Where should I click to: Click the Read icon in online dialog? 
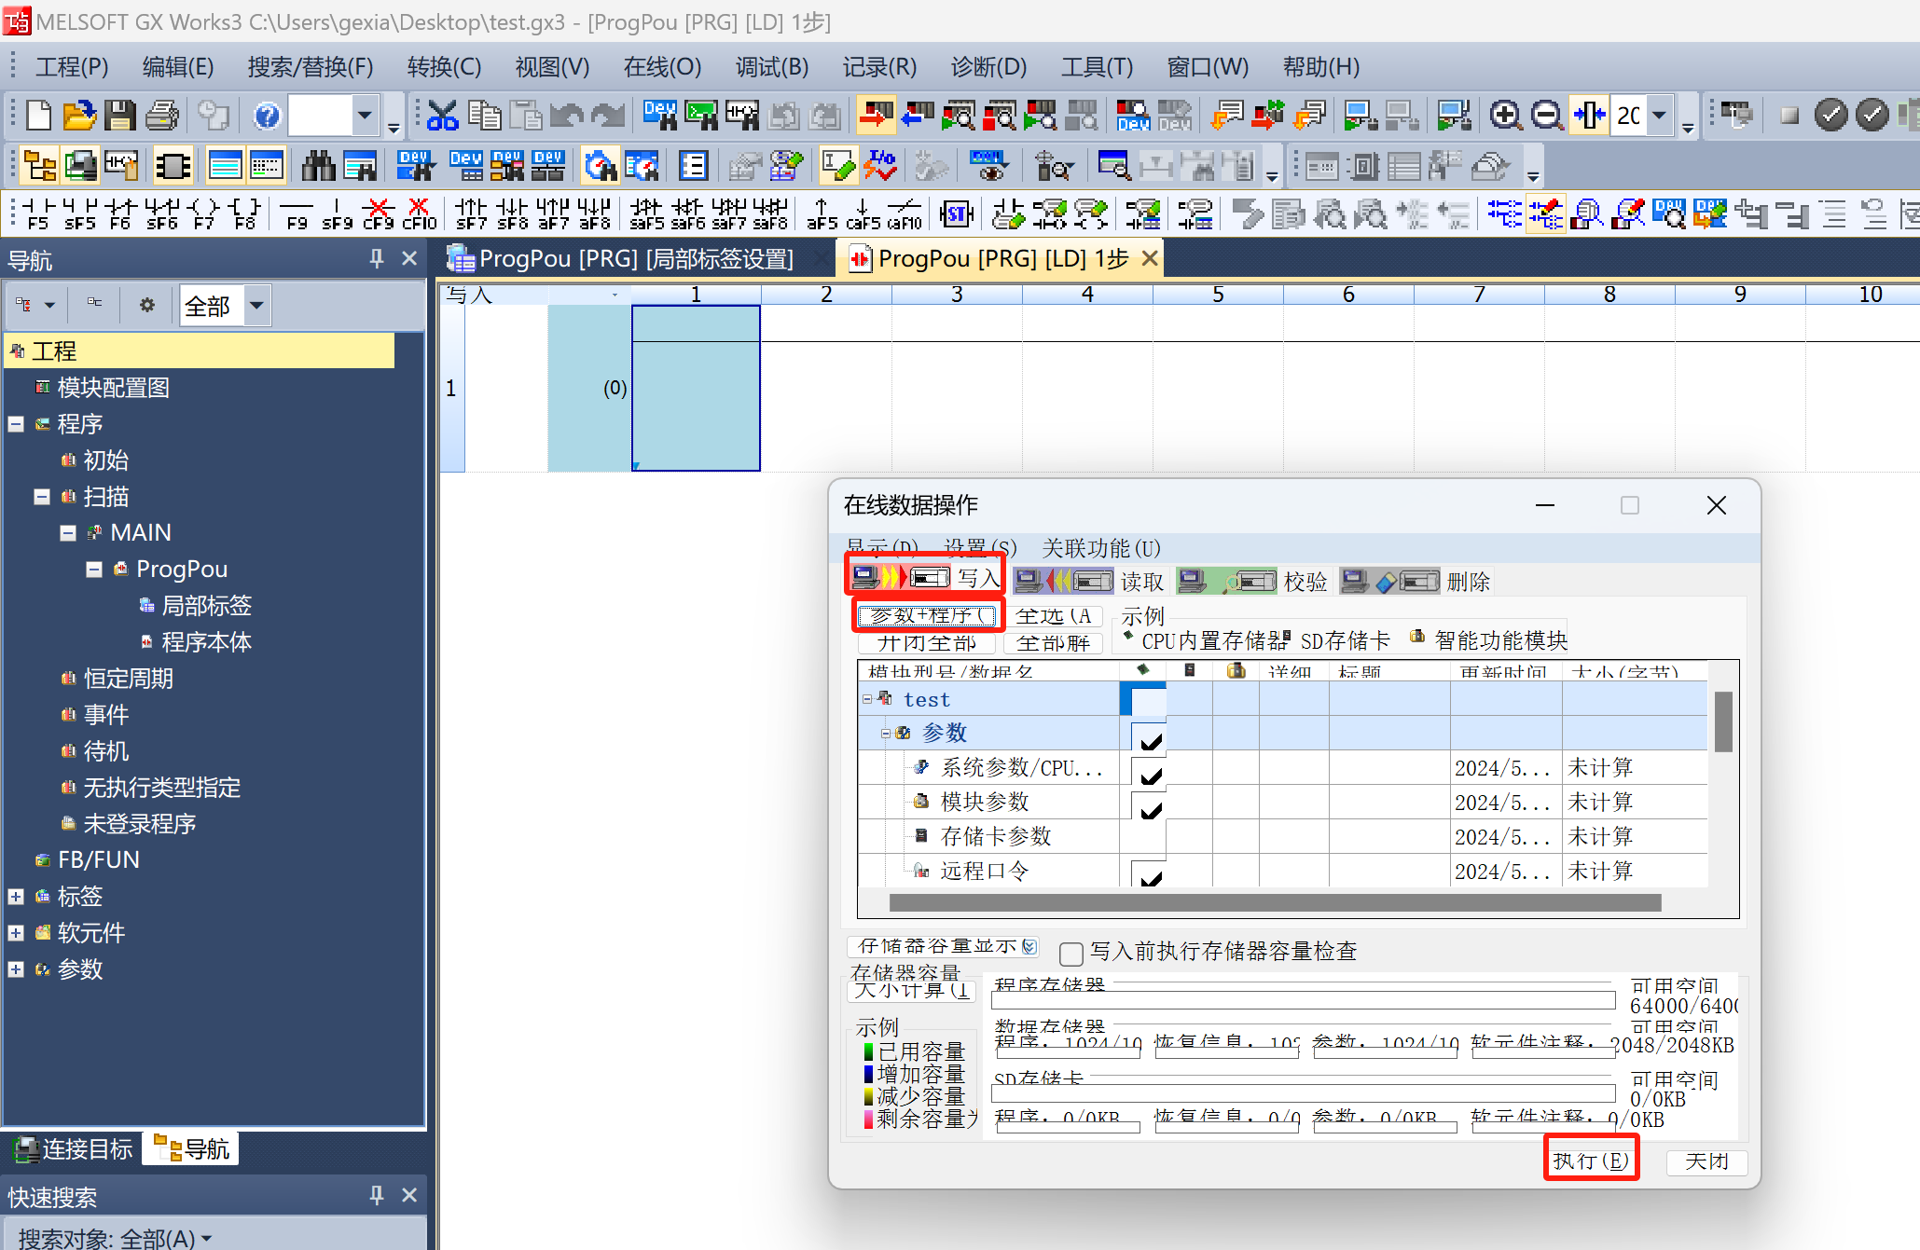[1089, 582]
